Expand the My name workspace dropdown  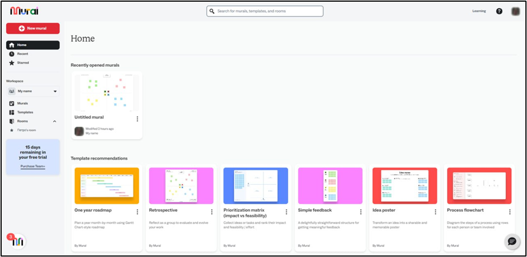point(55,91)
